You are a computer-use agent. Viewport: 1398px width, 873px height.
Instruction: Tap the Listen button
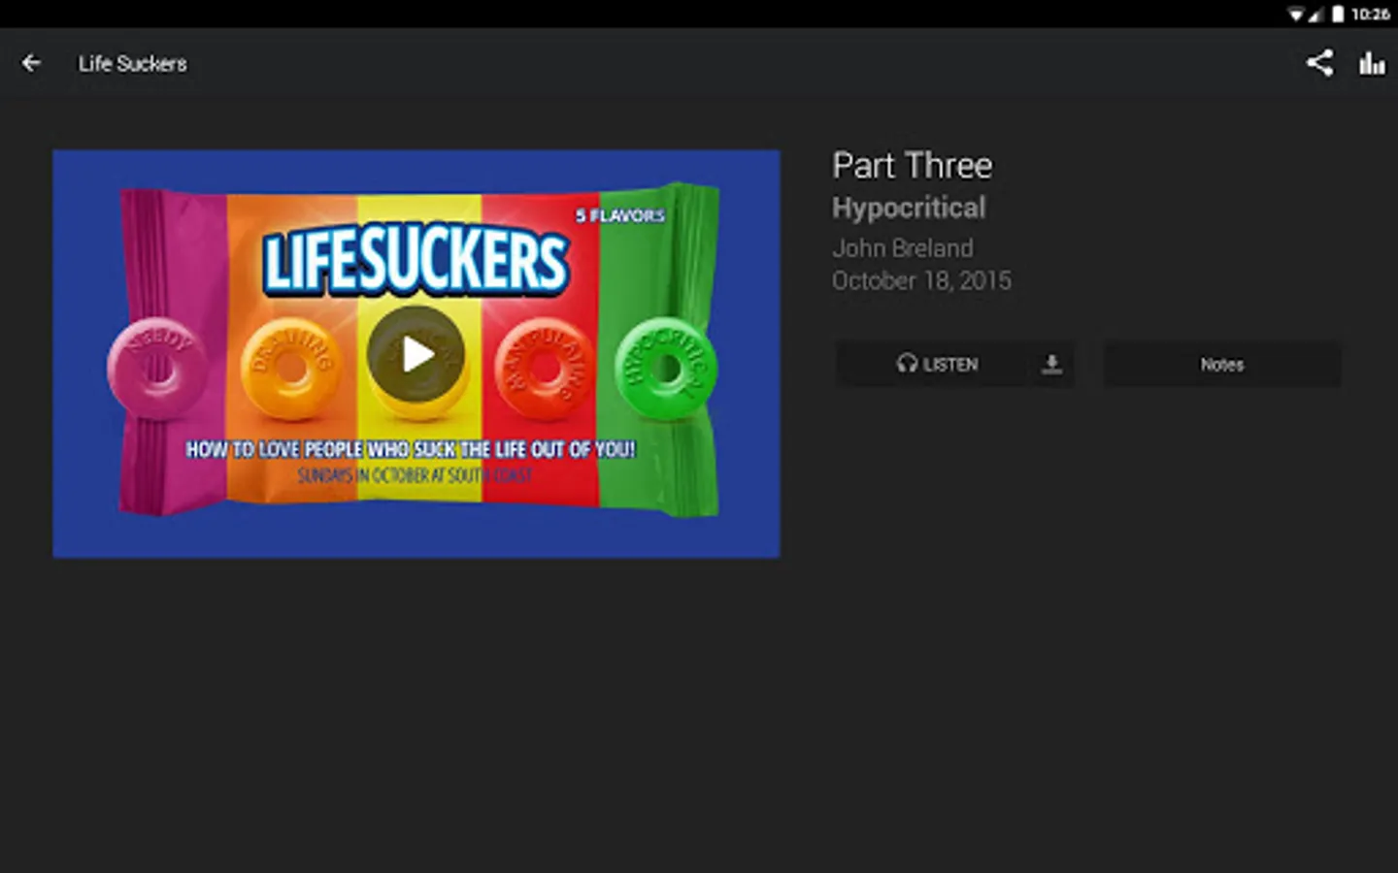(937, 365)
